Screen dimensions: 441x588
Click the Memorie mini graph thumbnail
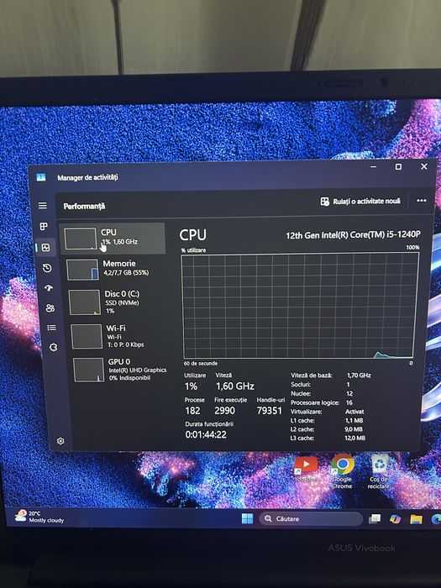pyautogui.click(x=82, y=270)
